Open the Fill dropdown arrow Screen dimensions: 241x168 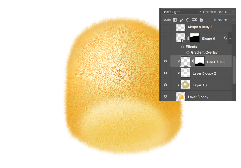point(232,20)
